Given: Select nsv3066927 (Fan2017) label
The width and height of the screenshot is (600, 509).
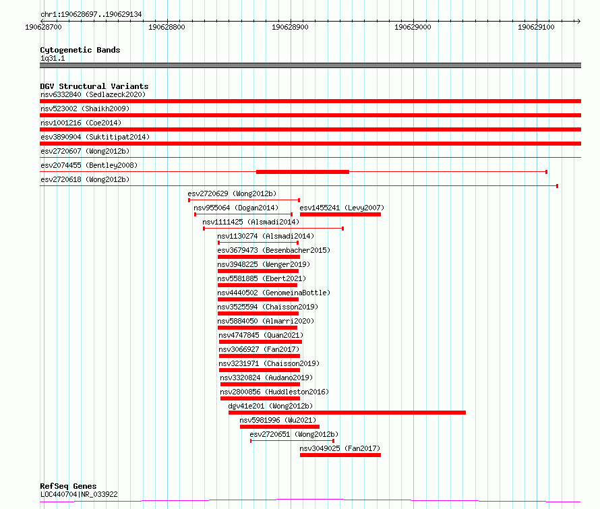Looking at the screenshot, I should [259, 349].
